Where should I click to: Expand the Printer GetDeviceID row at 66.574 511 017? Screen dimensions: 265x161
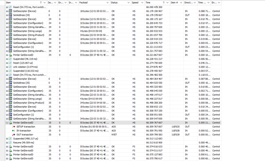(x=7, y=151)
